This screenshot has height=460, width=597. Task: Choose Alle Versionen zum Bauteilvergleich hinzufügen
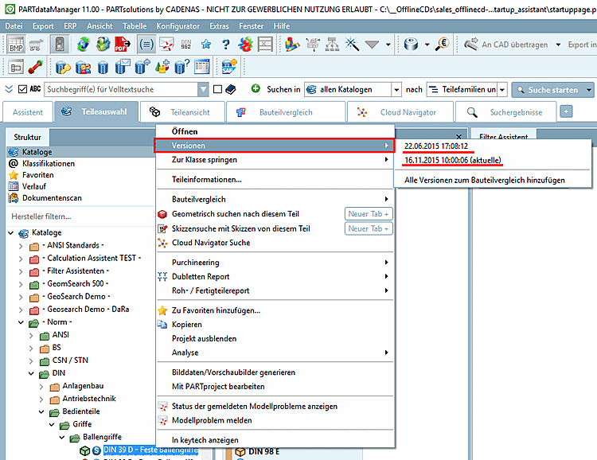[484, 180]
